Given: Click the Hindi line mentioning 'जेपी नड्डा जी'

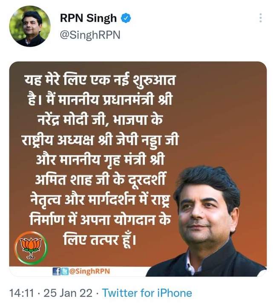Looking at the screenshot, I should pyautogui.click(x=100, y=140).
